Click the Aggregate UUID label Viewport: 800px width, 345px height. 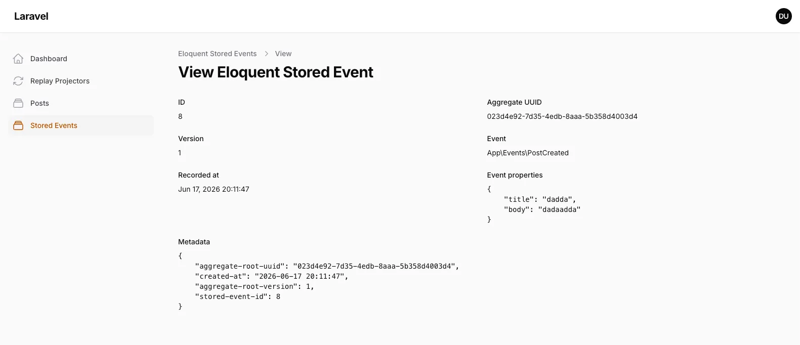tap(514, 102)
